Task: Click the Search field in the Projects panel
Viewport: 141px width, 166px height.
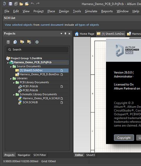Action: [x=37, y=50]
